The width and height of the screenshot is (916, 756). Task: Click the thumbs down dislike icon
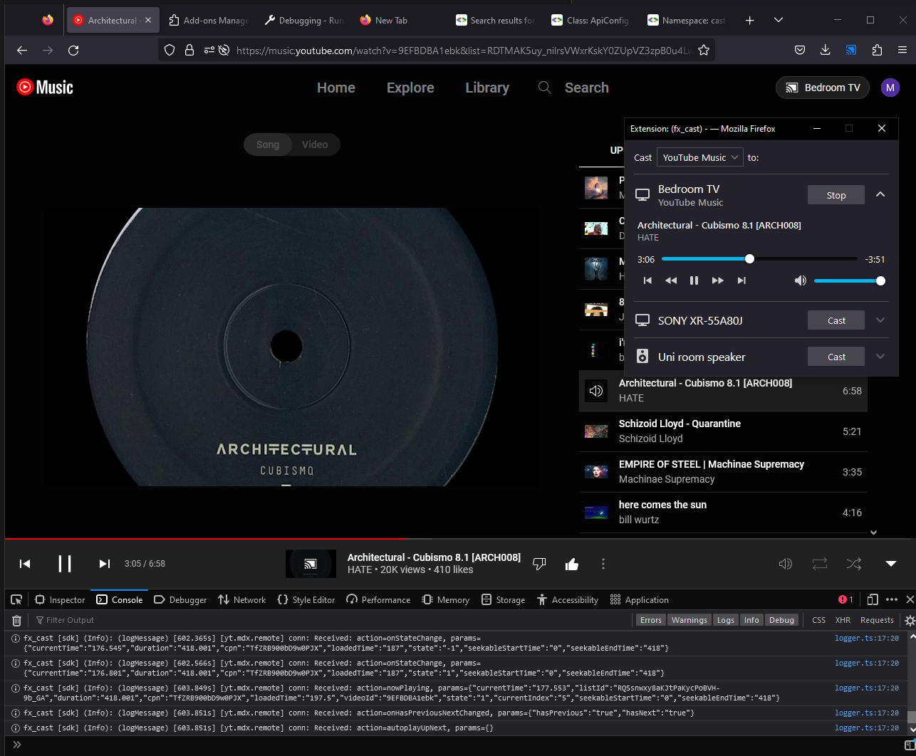(x=539, y=564)
